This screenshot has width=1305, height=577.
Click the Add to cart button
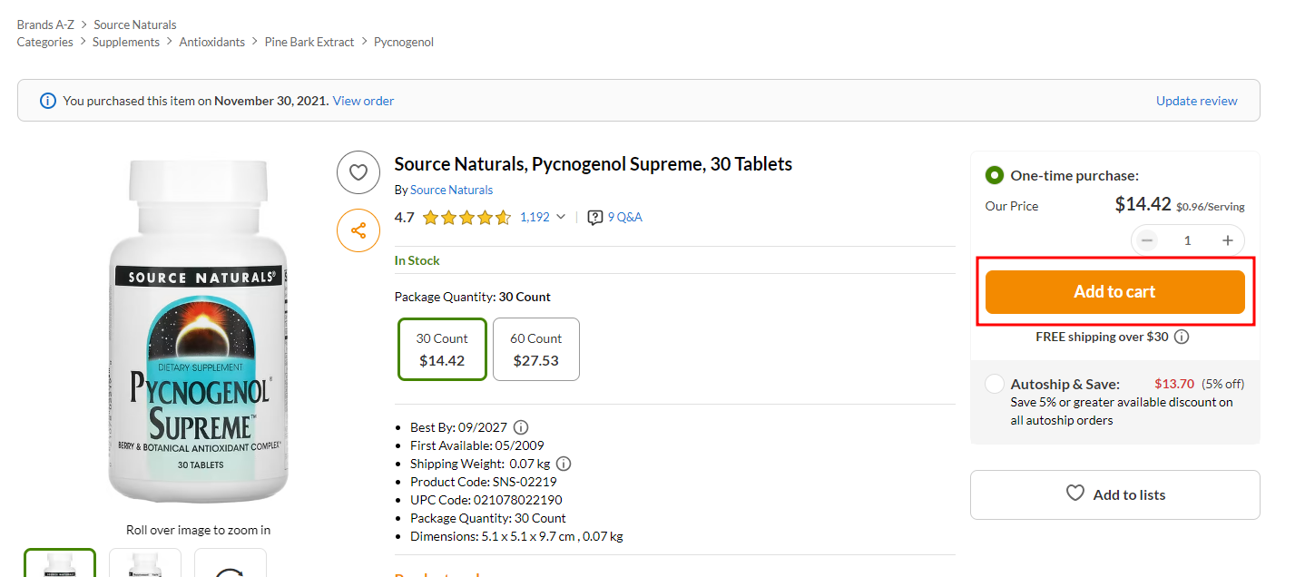1114,291
